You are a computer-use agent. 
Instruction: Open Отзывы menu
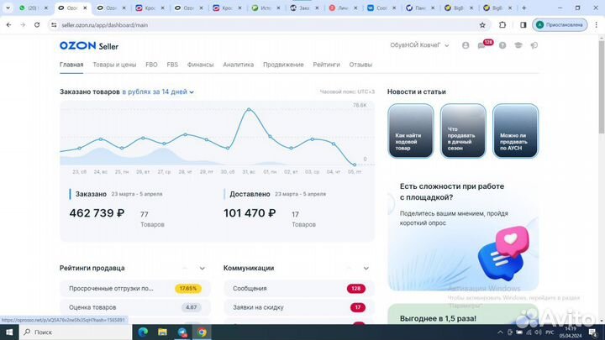pos(360,65)
